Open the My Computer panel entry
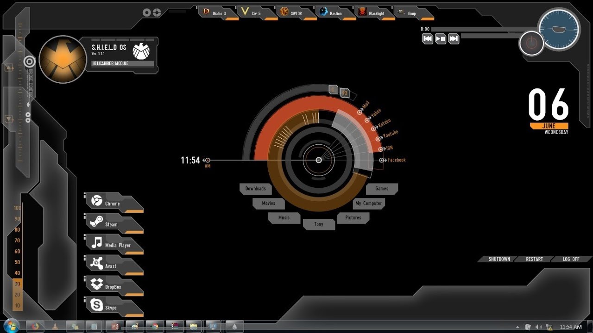This screenshot has width=593, height=333. point(369,203)
